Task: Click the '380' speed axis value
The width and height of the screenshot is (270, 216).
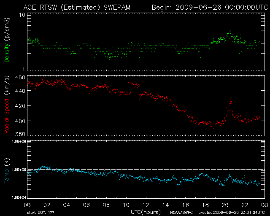Action: coord(20,134)
